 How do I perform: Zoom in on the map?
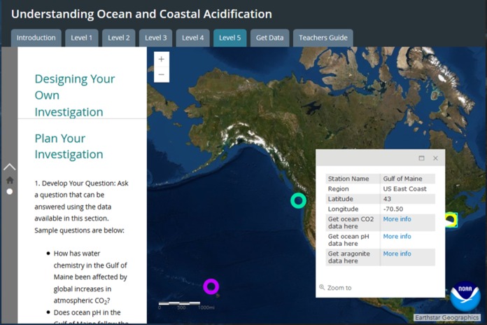pyautogui.click(x=162, y=59)
